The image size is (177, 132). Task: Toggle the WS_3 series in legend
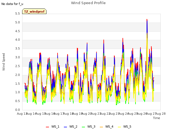(88, 127)
